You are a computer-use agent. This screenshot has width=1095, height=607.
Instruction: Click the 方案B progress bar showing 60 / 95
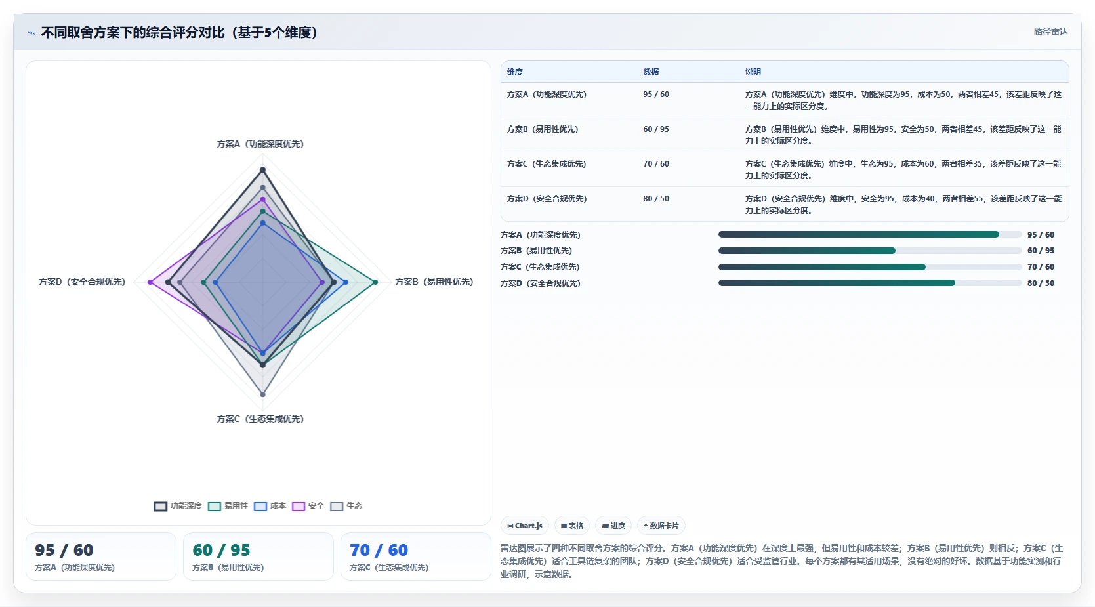click(x=870, y=251)
